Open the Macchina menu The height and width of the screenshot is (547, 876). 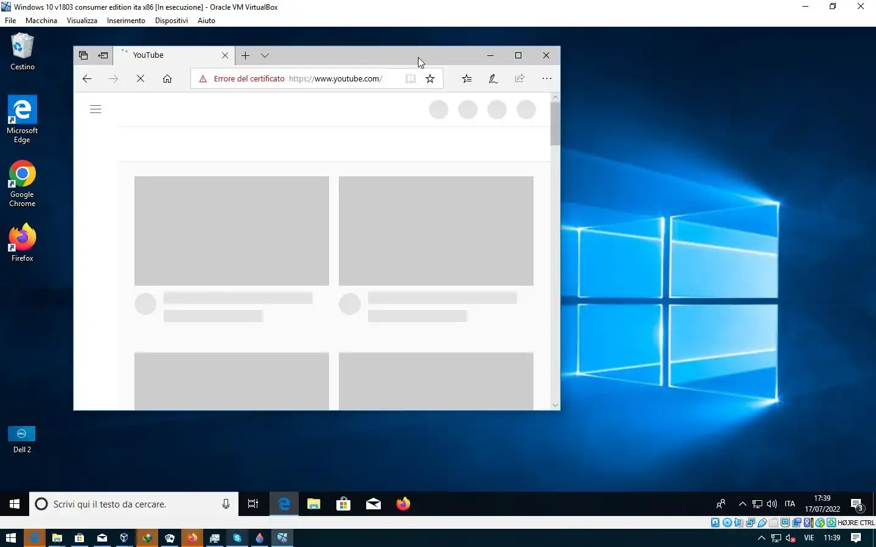[x=41, y=21]
